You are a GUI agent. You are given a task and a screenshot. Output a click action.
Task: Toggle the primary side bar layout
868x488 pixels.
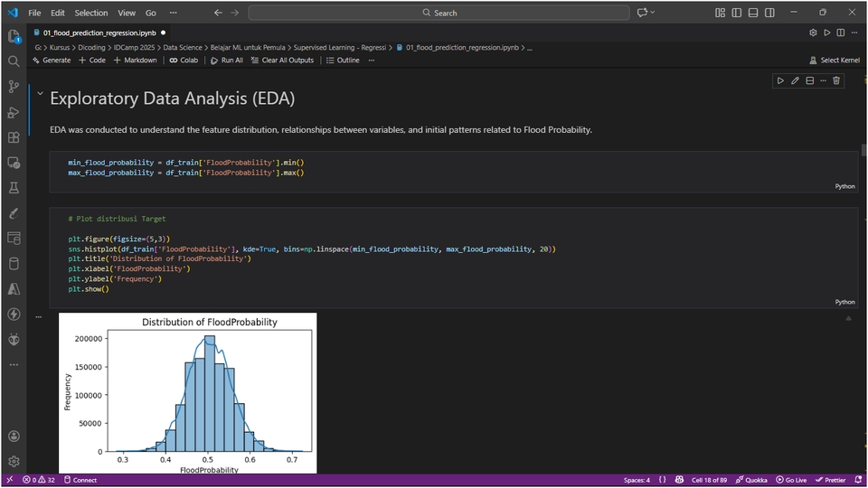tap(737, 13)
